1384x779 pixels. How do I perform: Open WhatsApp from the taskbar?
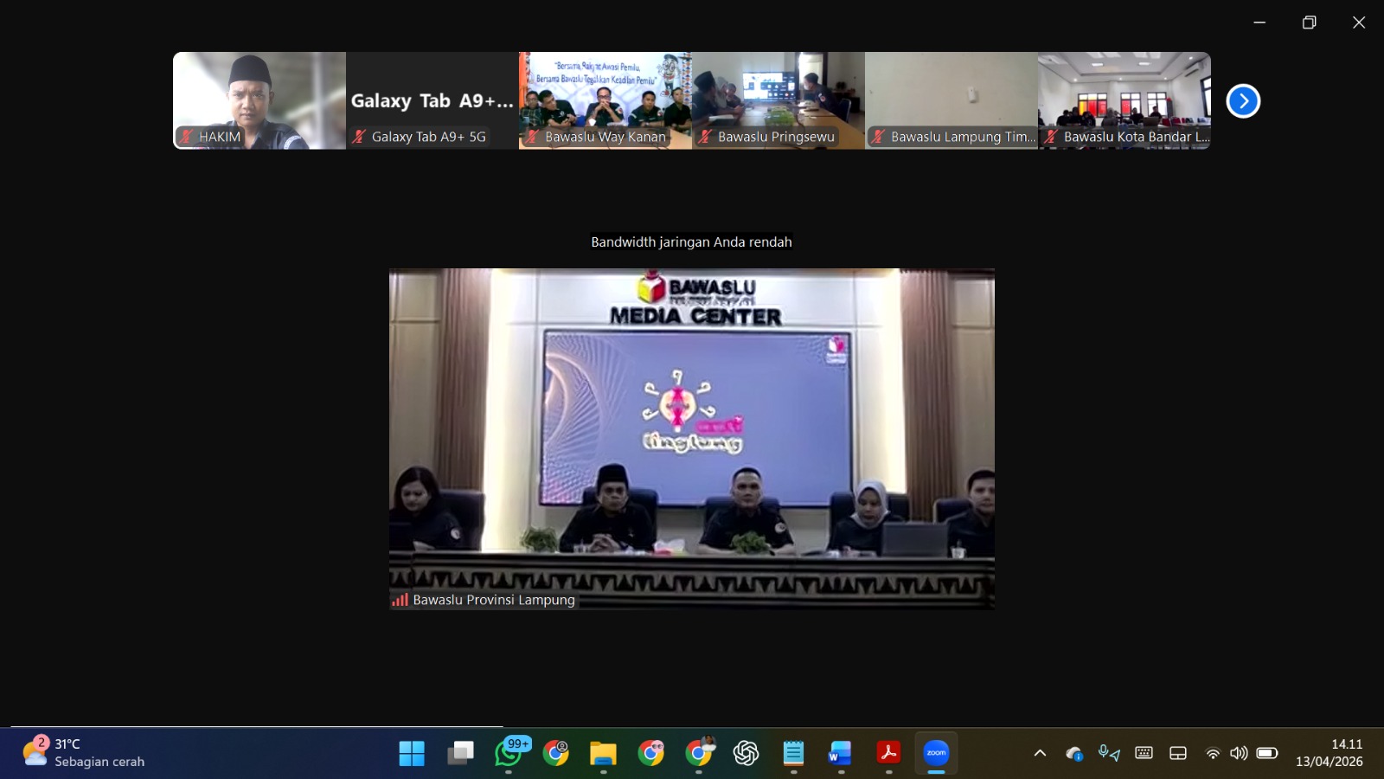[509, 753]
